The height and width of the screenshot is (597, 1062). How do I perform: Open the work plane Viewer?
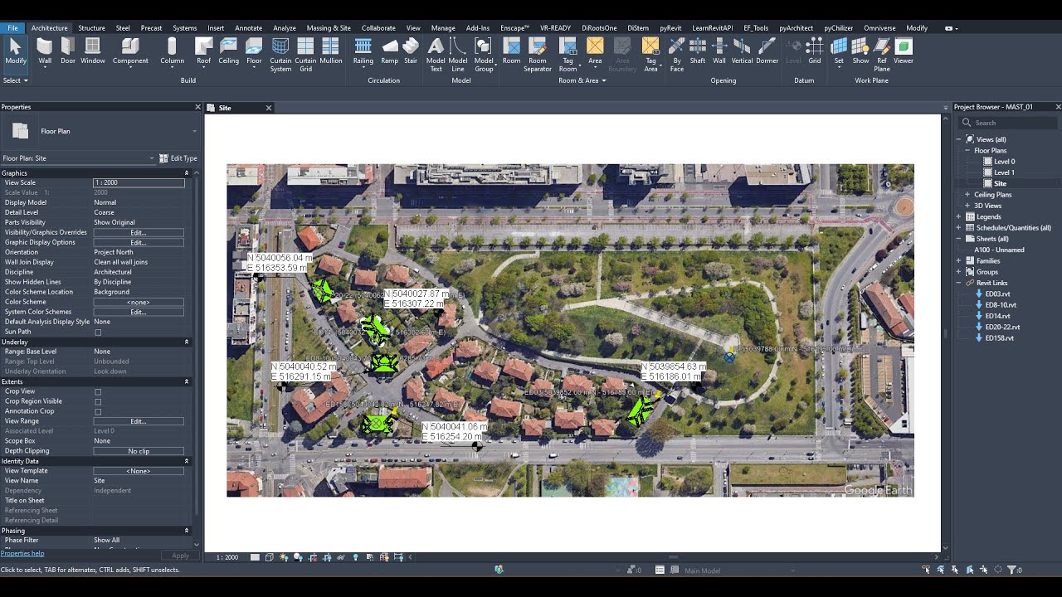904,51
